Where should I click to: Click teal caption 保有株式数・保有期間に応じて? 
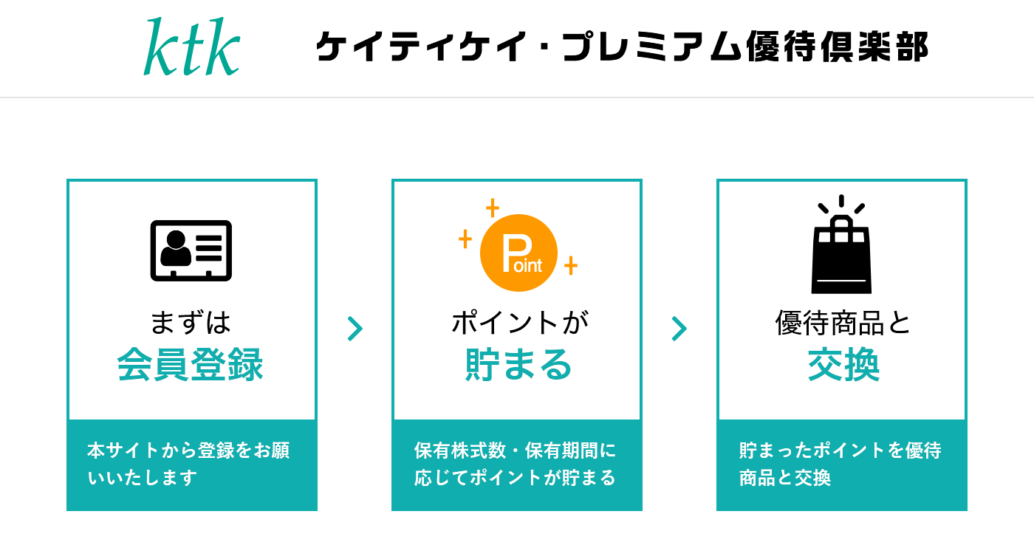515,464
